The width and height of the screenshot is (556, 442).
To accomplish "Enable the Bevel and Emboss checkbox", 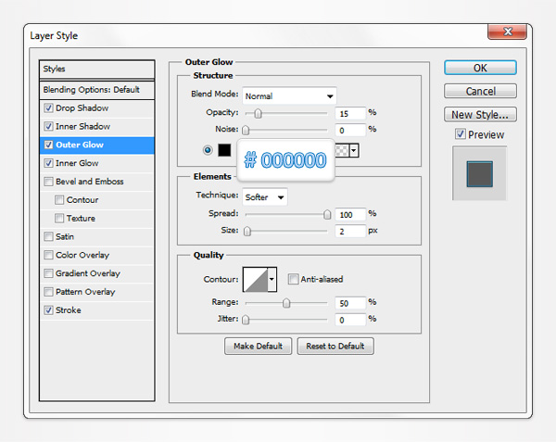I will click(48, 182).
